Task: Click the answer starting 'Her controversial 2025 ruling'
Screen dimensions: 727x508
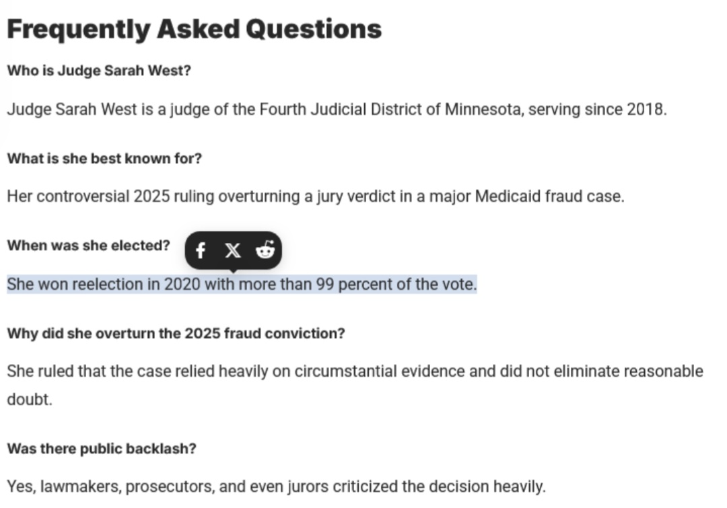Action: click(x=315, y=197)
